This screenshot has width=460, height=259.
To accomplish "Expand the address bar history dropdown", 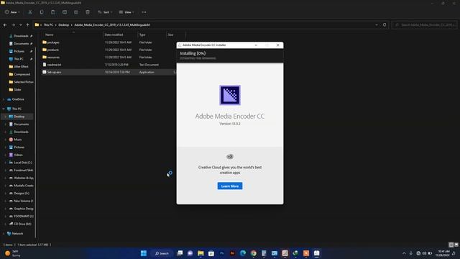I will click(x=377, y=25).
